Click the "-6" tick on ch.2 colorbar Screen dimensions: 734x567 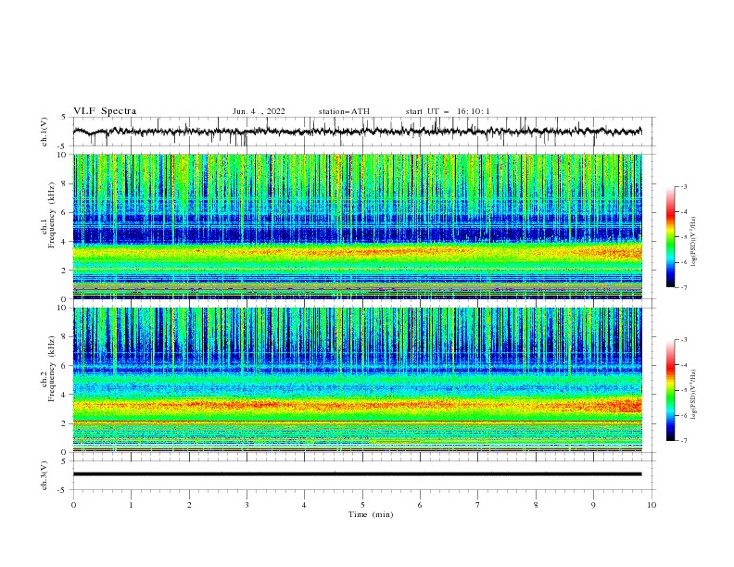pyautogui.click(x=684, y=415)
